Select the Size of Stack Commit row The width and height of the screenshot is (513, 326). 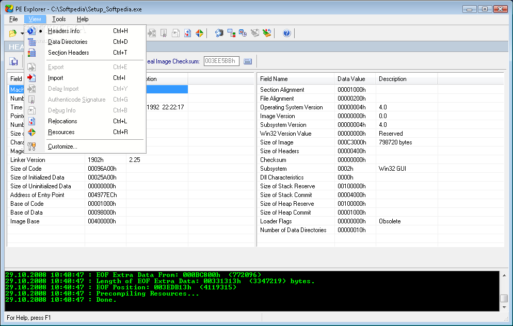[x=380, y=195]
